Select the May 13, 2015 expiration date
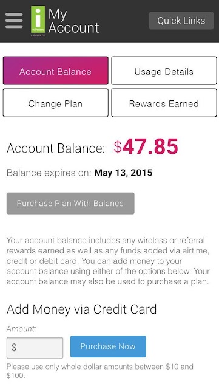219x389 pixels. pyautogui.click(x=123, y=173)
